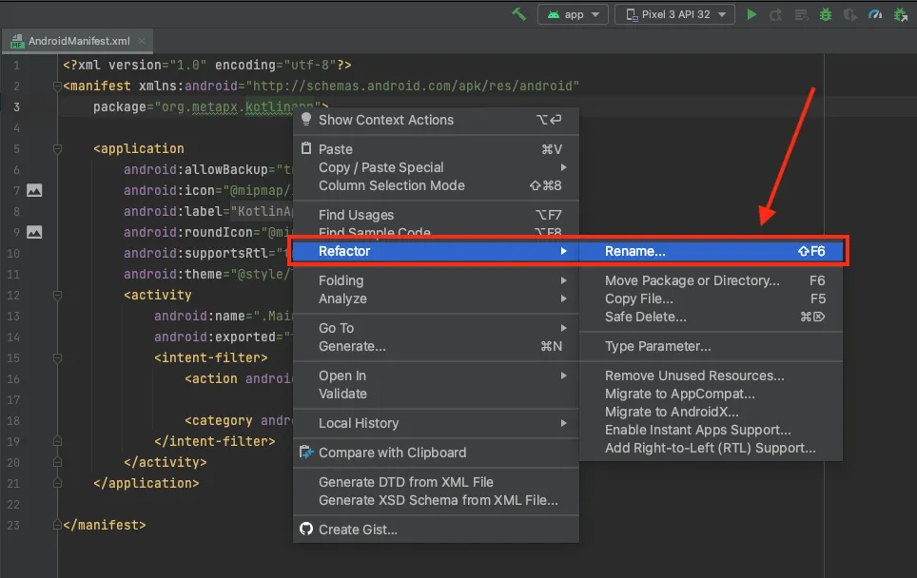
Task: Click fold marker at closing activity line 20
Action: (x=57, y=462)
